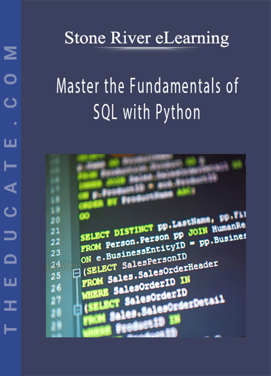Viewport: 271px width, 376px height.
Task: Click the 'GO' statement on line 20
Action: click(x=84, y=216)
